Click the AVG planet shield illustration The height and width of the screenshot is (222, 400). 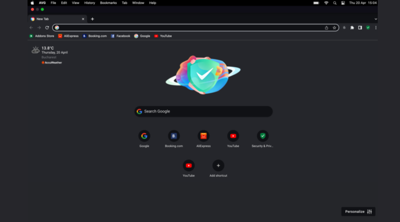tap(203, 75)
